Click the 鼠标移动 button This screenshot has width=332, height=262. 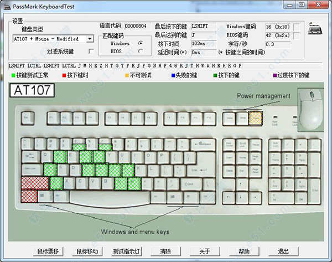coord(87,251)
